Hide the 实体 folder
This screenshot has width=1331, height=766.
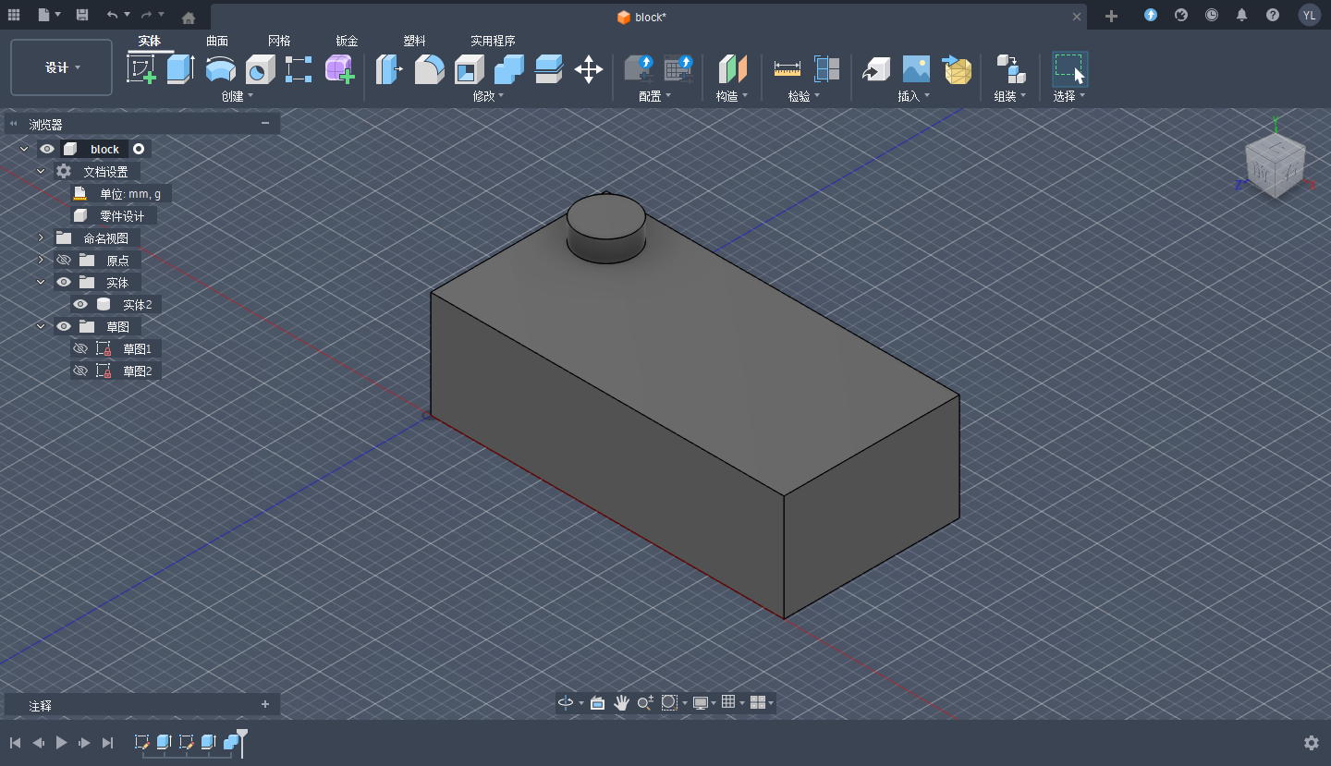[x=64, y=282]
